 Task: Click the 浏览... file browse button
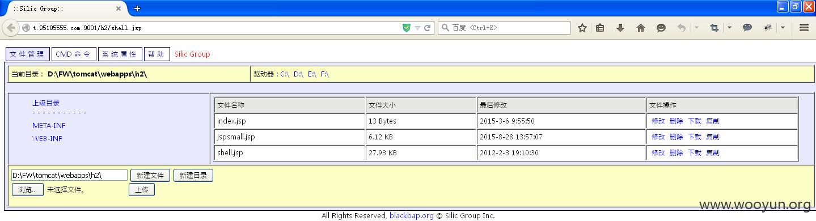click(28, 190)
